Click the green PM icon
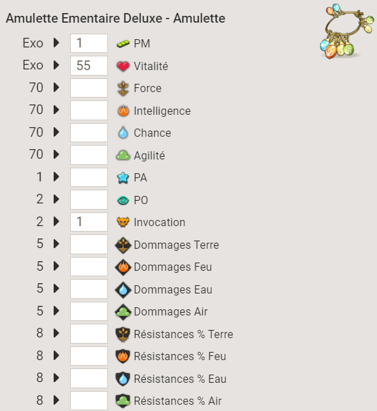Screen dimensions: 377x411 pyautogui.click(x=122, y=43)
